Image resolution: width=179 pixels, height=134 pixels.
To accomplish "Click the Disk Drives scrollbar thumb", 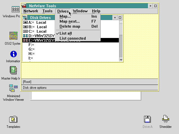I will 121,29.
